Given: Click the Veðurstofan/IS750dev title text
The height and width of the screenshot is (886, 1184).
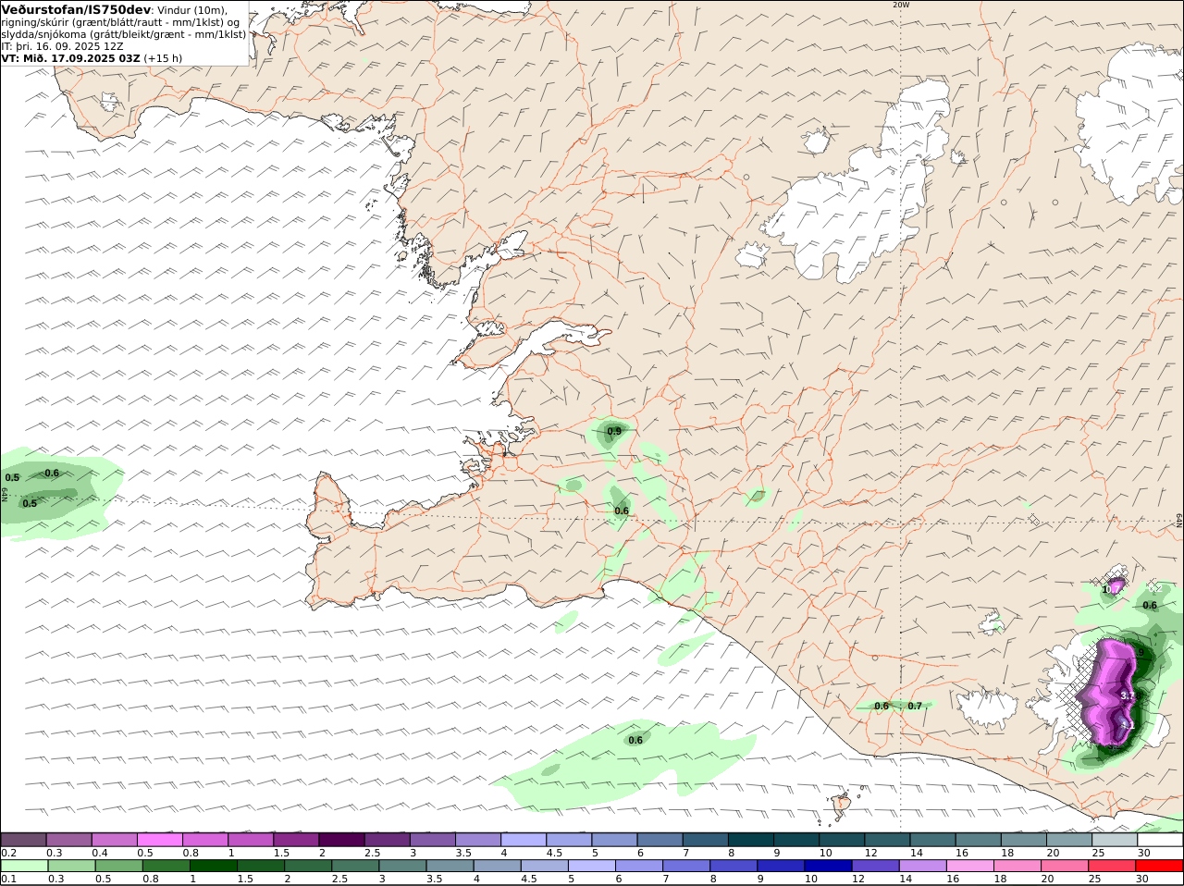Looking at the screenshot, I should pos(76,9).
